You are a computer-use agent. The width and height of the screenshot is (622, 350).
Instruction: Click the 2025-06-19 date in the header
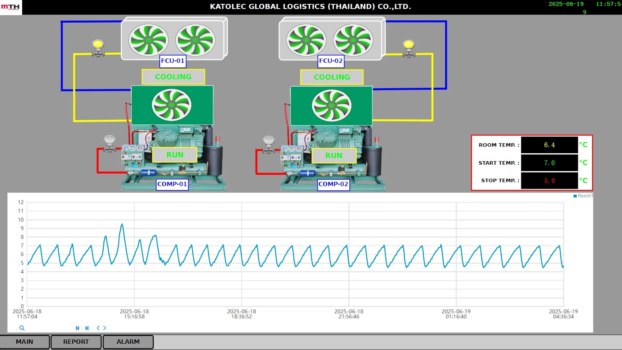tap(566, 4)
